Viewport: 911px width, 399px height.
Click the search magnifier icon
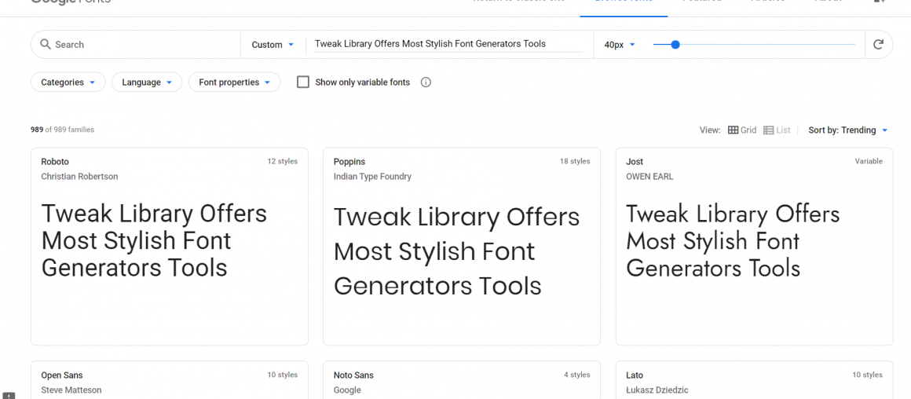click(x=46, y=44)
